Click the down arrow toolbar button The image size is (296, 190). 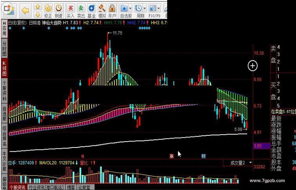click(38, 15)
